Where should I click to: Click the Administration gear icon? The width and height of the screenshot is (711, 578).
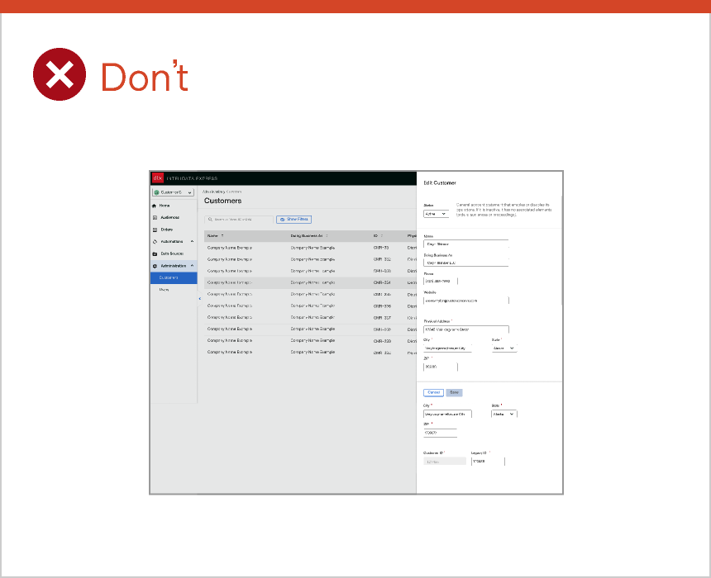pyautogui.click(x=154, y=265)
